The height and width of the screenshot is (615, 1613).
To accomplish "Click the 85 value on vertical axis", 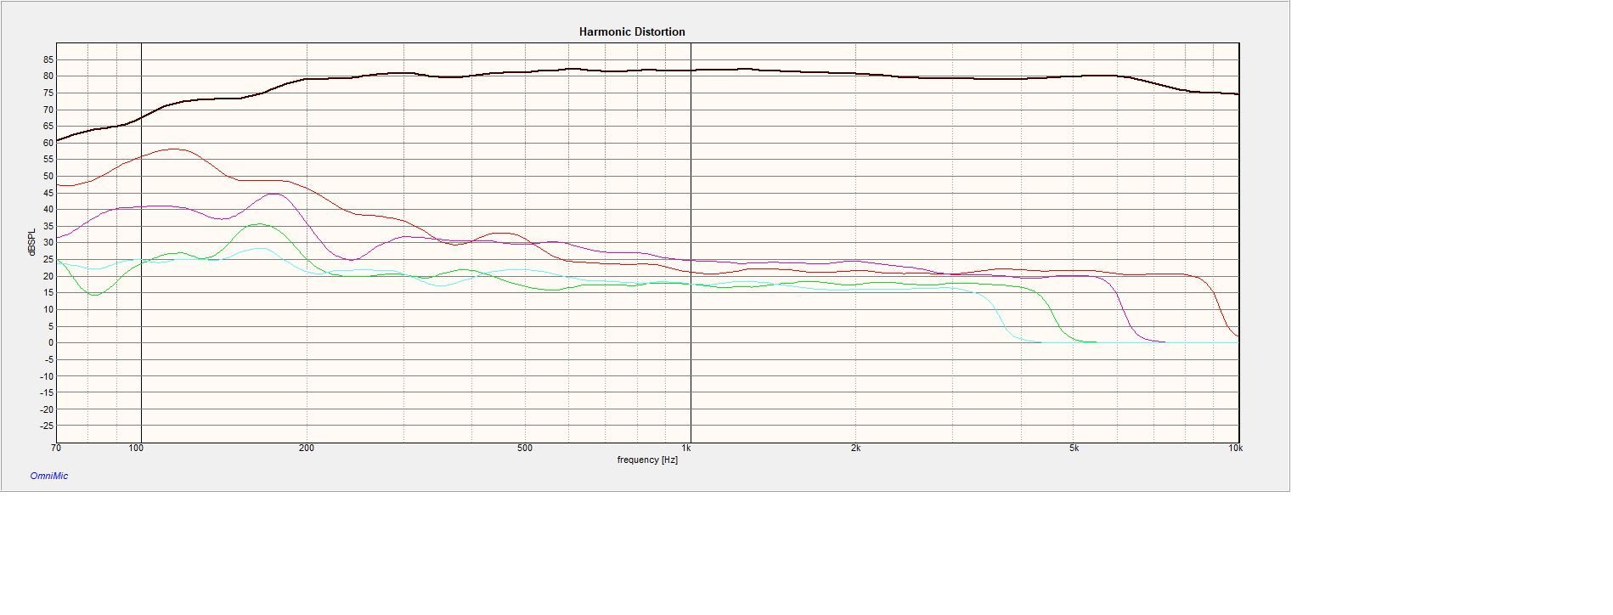I will pos(48,59).
